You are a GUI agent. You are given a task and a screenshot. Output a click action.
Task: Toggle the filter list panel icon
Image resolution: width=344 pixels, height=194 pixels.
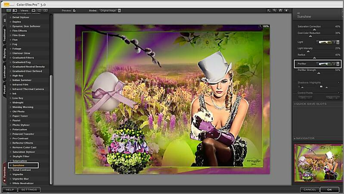tap(9, 10)
